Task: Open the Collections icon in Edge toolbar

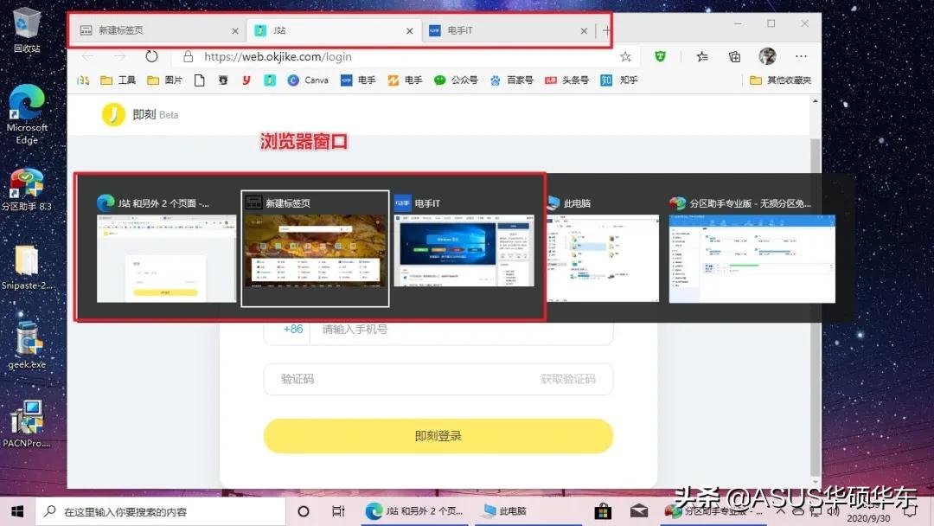Action: (734, 56)
